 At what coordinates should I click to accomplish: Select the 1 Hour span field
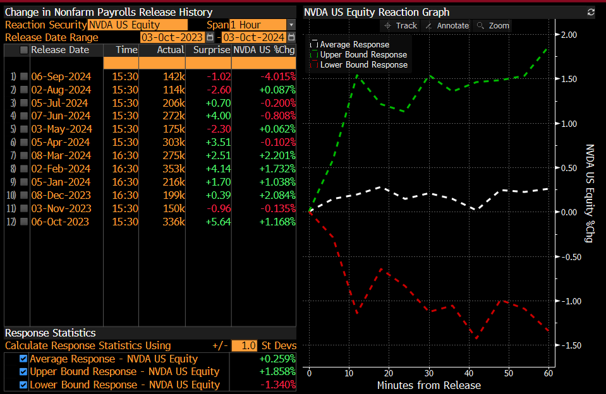[258, 25]
